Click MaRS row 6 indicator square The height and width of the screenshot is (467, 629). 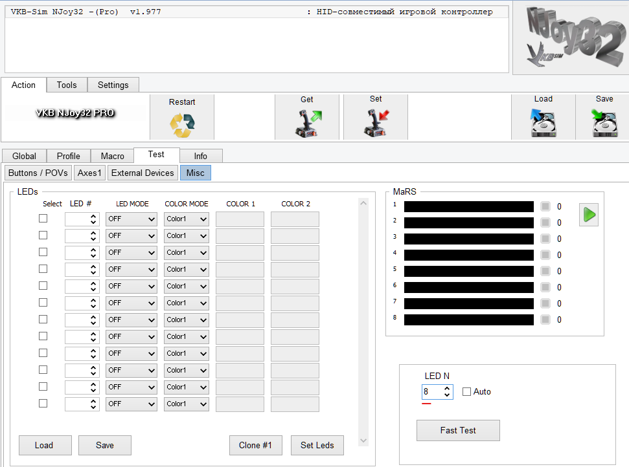[x=545, y=287]
